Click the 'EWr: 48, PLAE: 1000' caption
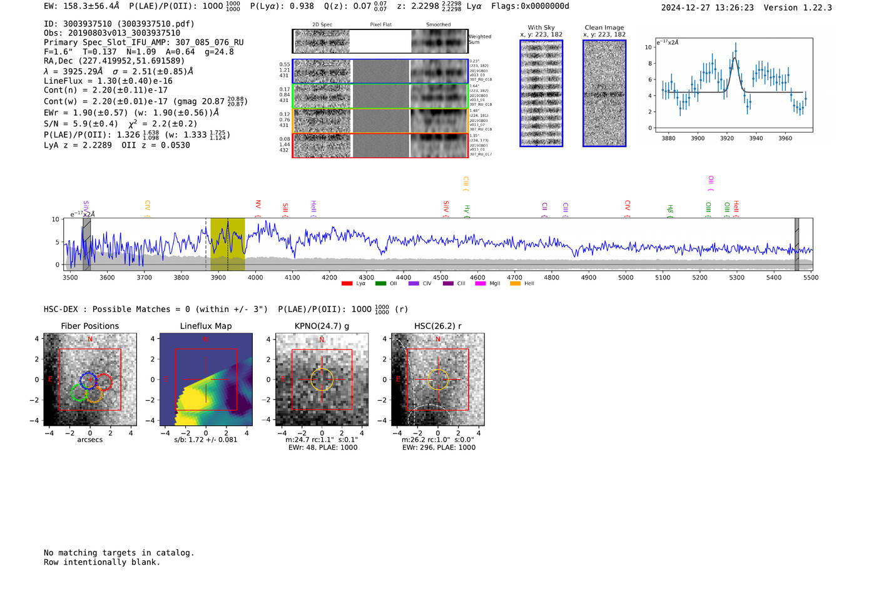876x596 pixels. click(x=323, y=448)
